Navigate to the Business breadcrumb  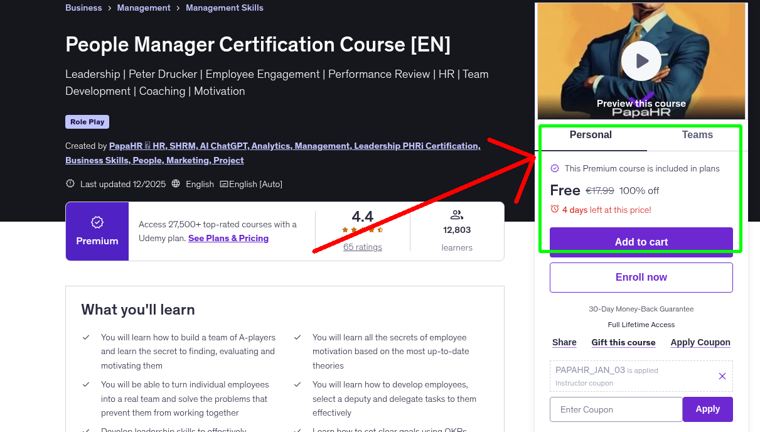click(83, 8)
